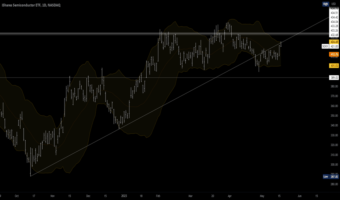Click the 432.68 price line label
Screen dimensions: 340x200
point(334,35)
